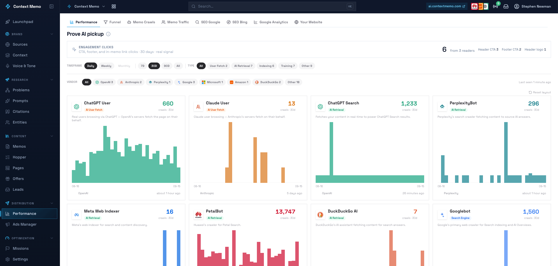The width and height of the screenshot is (558, 266).
Task: Filter vendor by Anthropic 2
Action: (131, 82)
